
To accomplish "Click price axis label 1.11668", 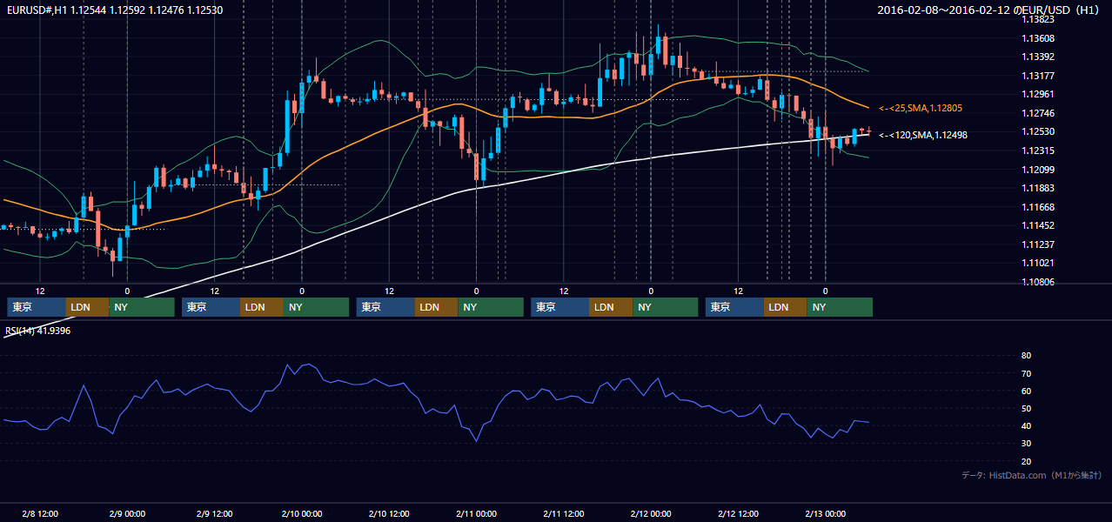I will click(1038, 207).
